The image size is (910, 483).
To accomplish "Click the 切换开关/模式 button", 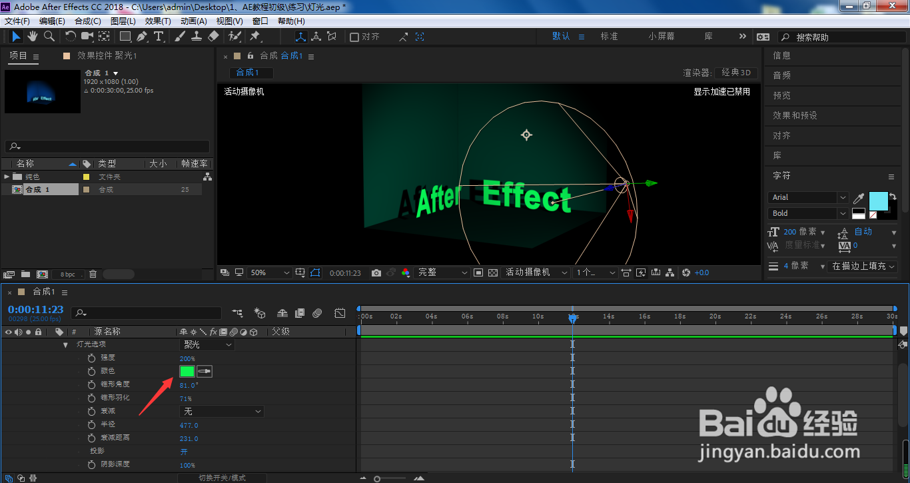I will pyautogui.click(x=222, y=478).
